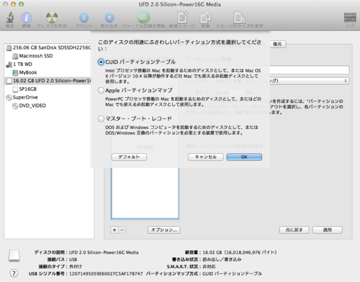Click the plus button to add partition
Screen dimensions: 360x282
point(115,230)
